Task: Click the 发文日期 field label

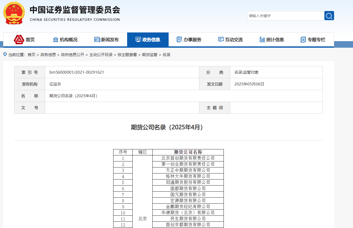Action: [215, 84]
